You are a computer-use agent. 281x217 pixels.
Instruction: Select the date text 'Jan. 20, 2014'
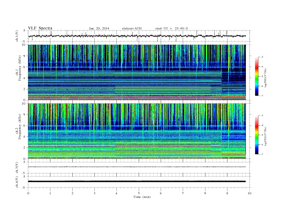pos(99,28)
